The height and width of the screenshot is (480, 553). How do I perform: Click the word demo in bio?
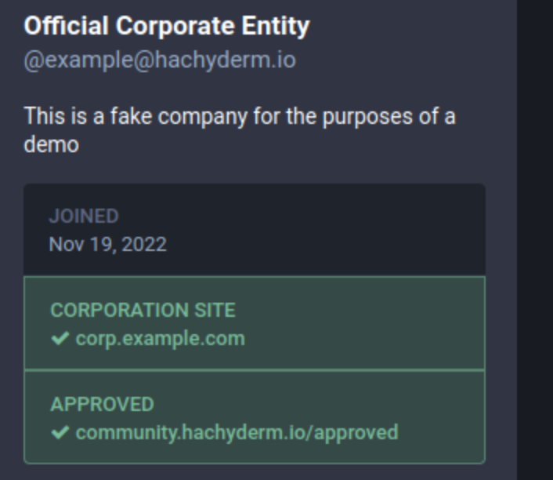coord(51,145)
